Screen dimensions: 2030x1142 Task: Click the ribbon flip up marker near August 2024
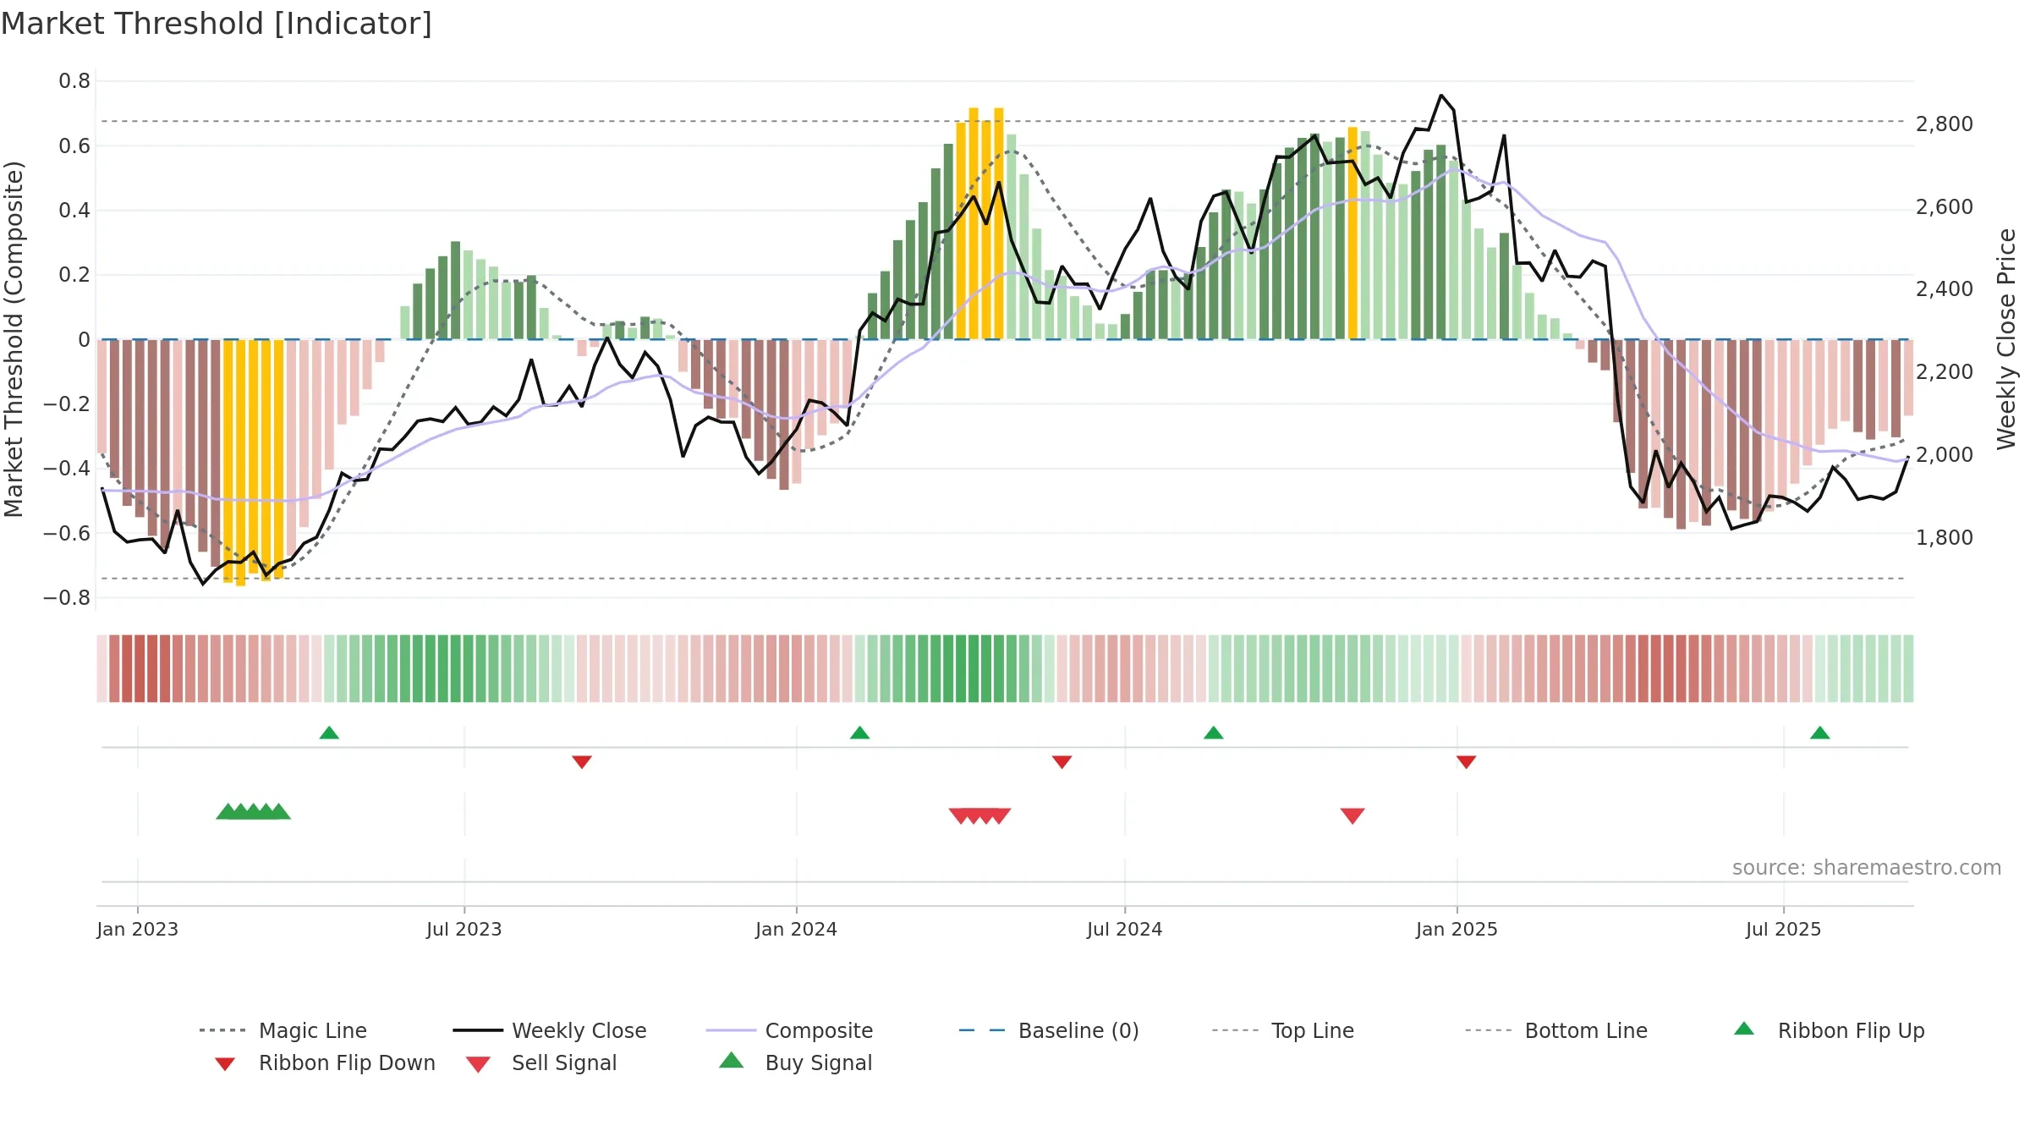[1214, 733]
